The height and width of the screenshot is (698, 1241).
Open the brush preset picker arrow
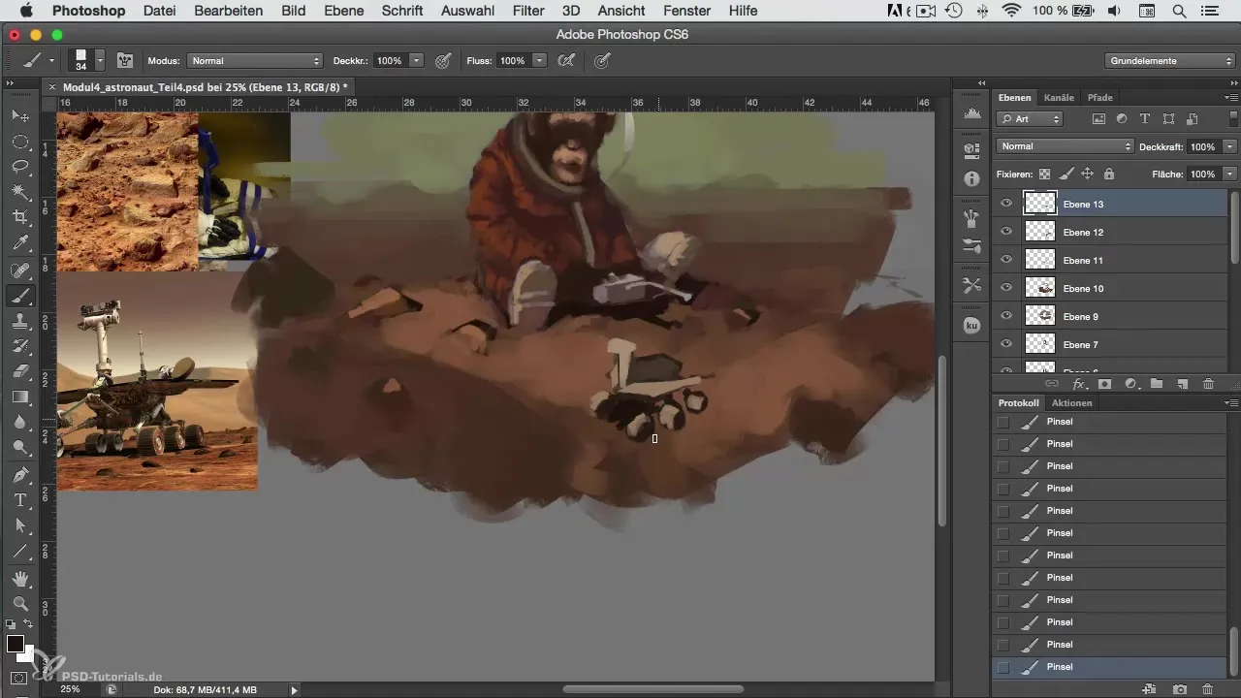pos(100,60)
